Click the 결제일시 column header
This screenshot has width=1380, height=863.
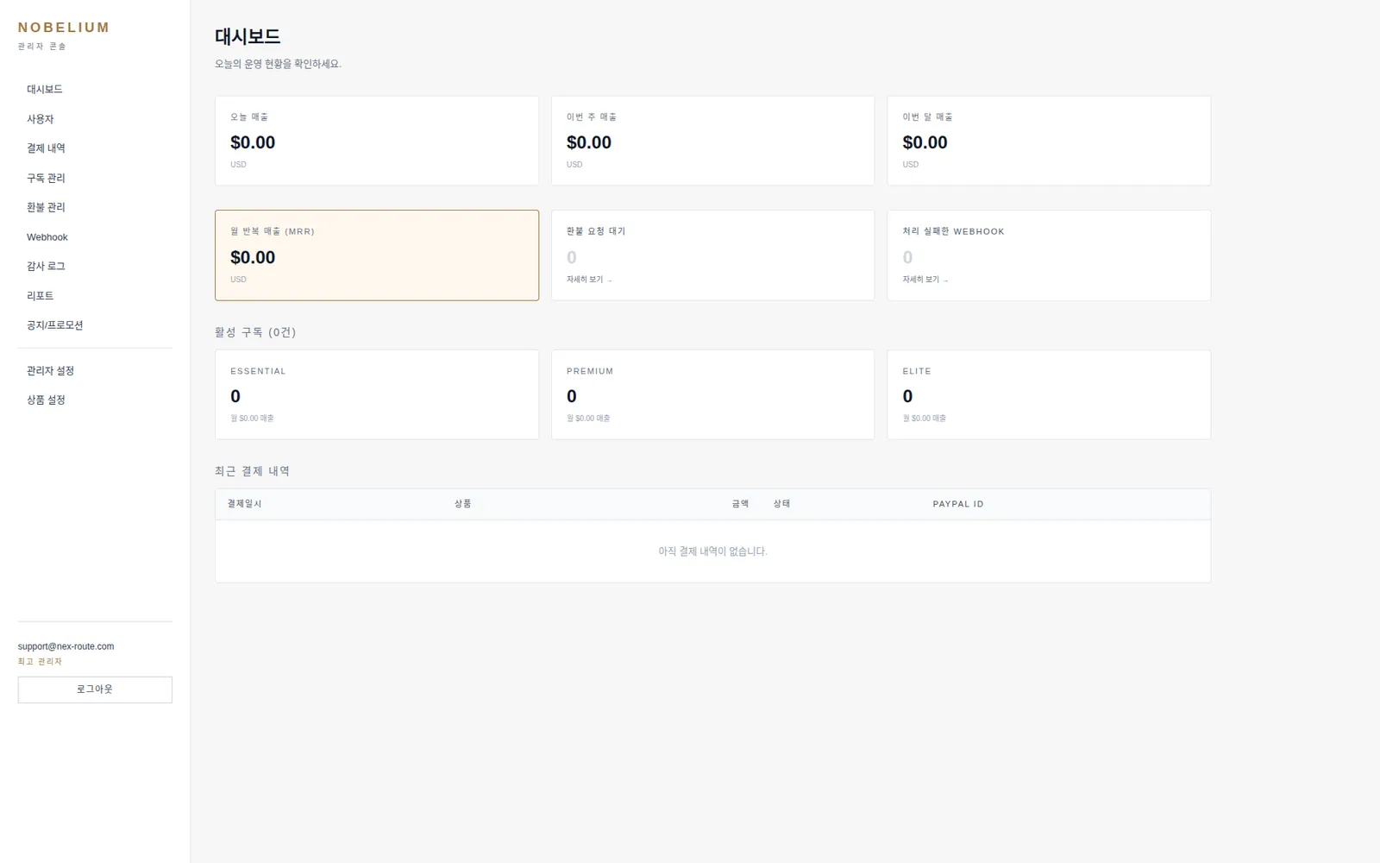(x=244, y=504)
